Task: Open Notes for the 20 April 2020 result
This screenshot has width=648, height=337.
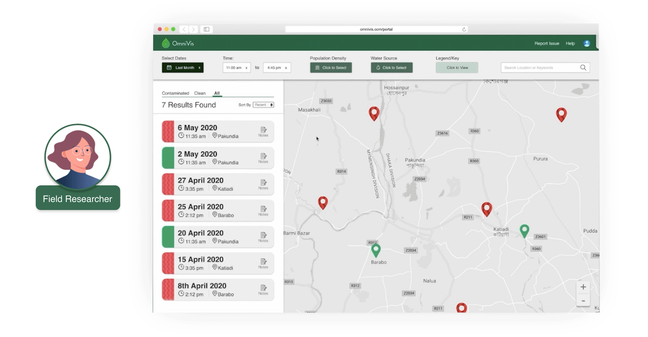Action: click(x=263, y=237)
